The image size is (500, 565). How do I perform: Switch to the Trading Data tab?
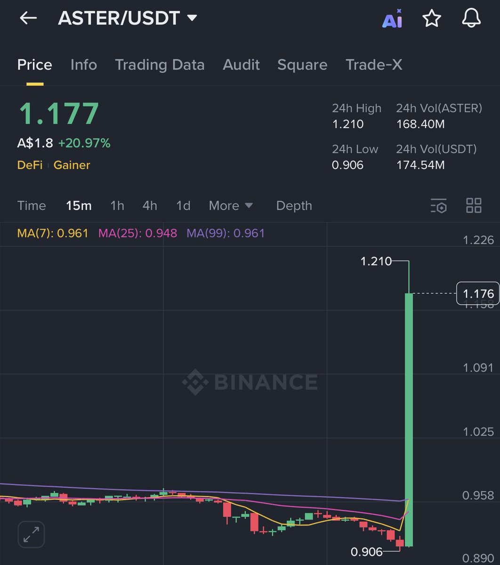pos(160,65)
